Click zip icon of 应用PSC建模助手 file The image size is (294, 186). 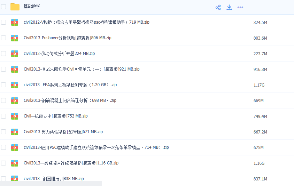click(x=15, y=147)
